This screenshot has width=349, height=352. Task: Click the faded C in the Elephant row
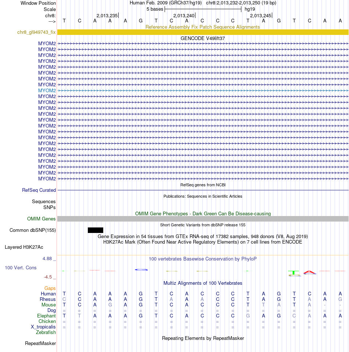[294, 316]
